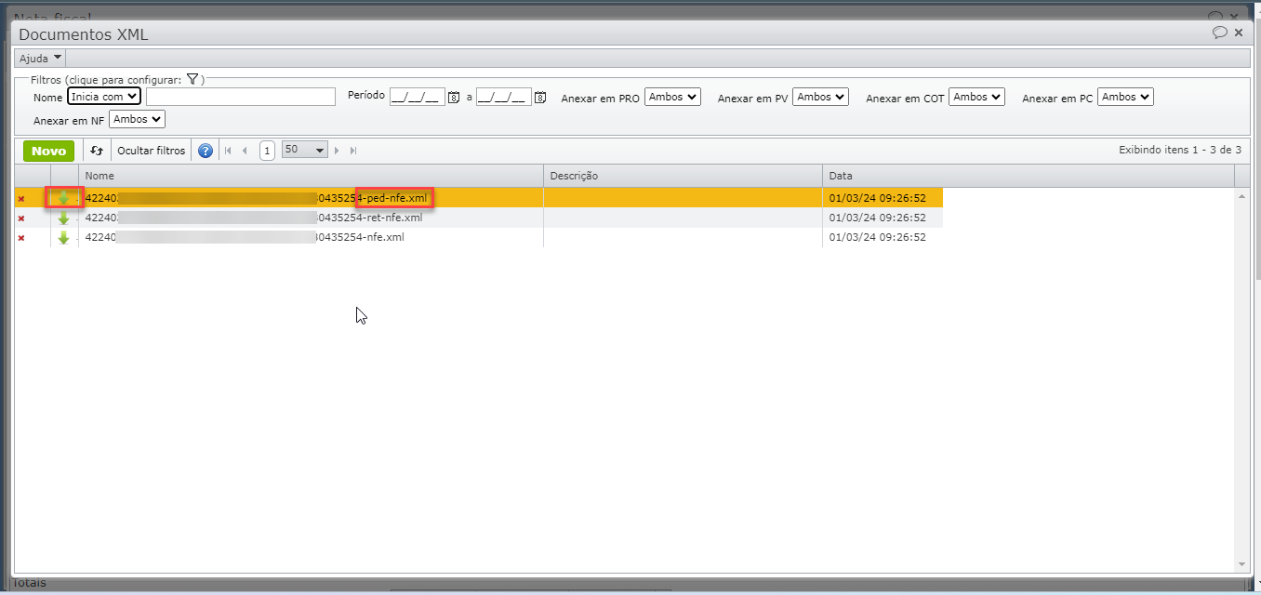Open calendar for Período start date

coord(455,97)
